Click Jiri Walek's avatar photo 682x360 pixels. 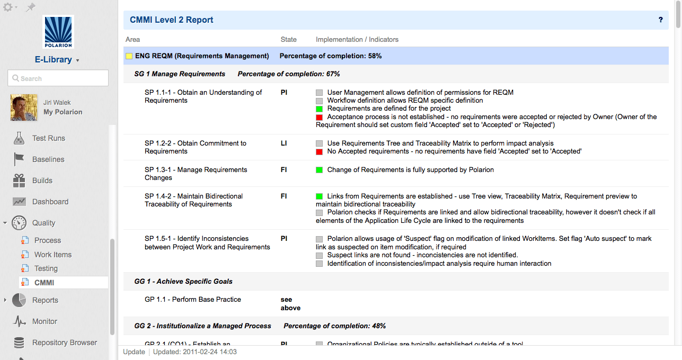tap(24, 107)
